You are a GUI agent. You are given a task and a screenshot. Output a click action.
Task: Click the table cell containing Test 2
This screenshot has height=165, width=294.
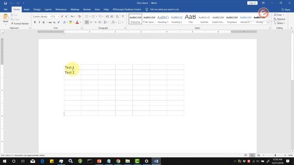73,72
